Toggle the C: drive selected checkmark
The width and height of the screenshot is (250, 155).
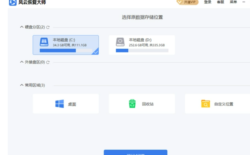96,52
